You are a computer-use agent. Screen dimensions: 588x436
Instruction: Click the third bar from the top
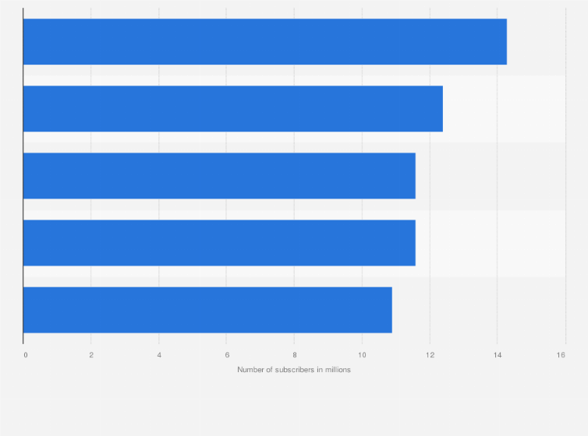coord(219,176)
